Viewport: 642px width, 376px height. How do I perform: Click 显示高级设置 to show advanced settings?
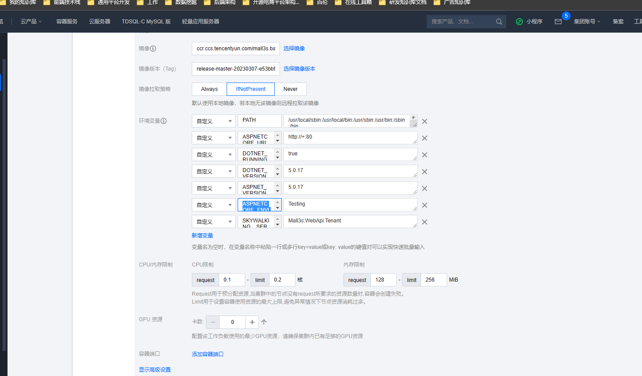[155, 370]
